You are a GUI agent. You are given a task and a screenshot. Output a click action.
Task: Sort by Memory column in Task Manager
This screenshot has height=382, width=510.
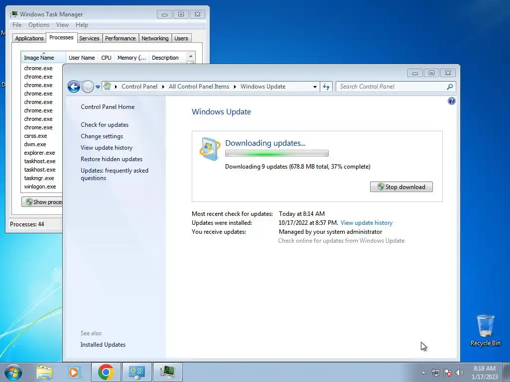(131, 58)
